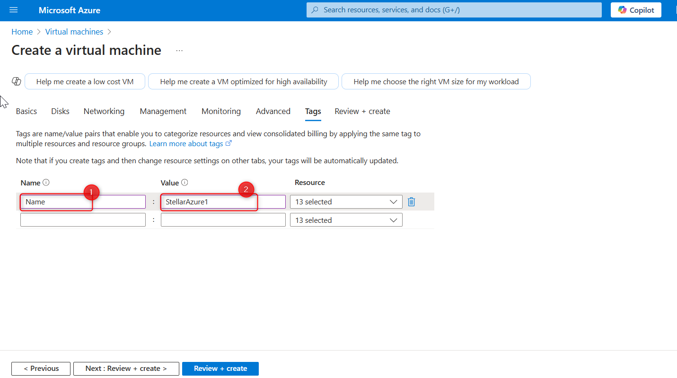Click Help me create a low cost VM

point(85,81)
